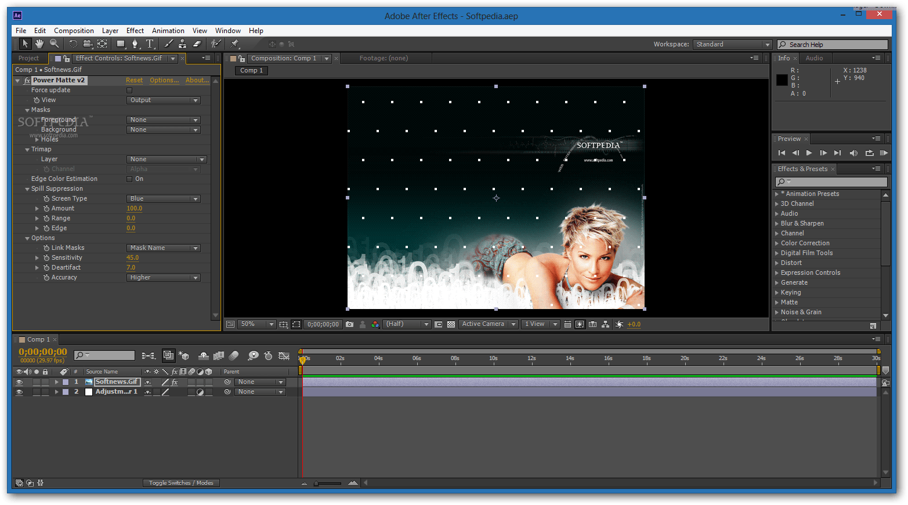This screenshot has height=505, width=908.
Task: Open the Composition menu
Action: coord(74,30)
